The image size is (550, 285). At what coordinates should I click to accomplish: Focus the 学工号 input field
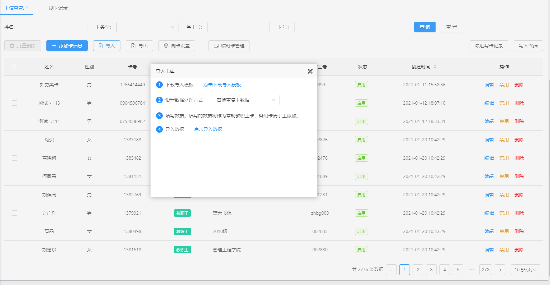click(x=238, y=27)
